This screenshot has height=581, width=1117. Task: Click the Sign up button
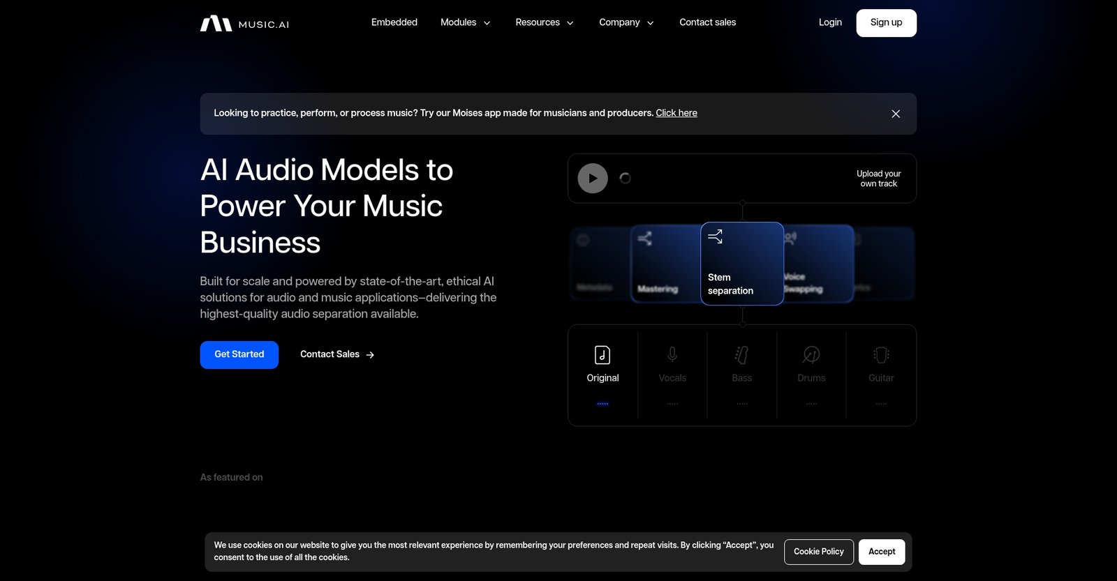(886, 23)
